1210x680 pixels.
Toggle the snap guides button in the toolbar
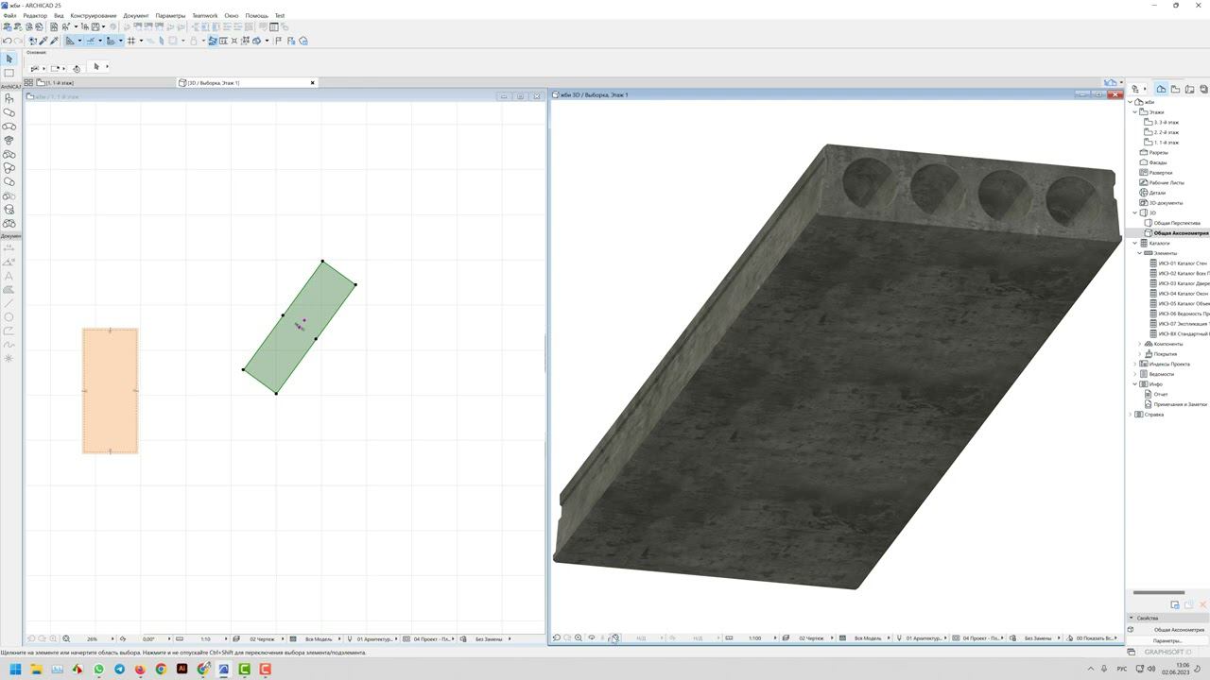[91, 41]
